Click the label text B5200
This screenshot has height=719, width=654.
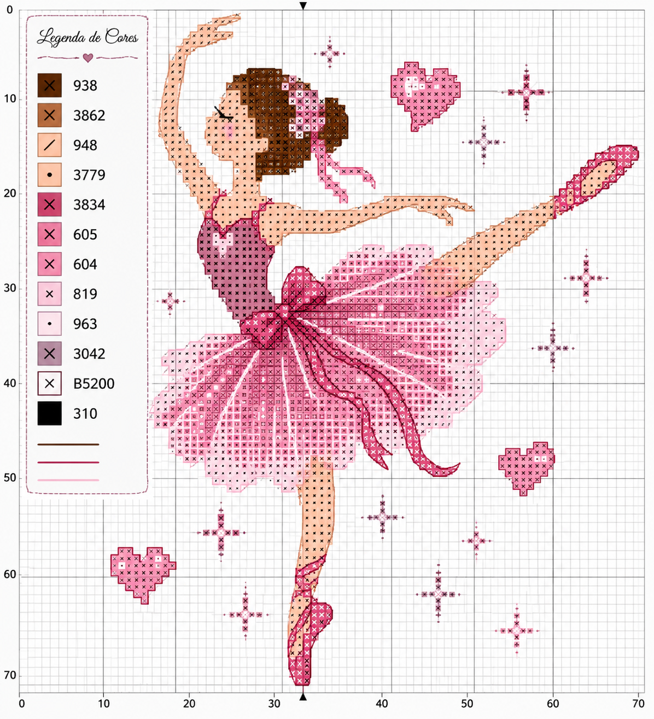(x=94, y=384)
